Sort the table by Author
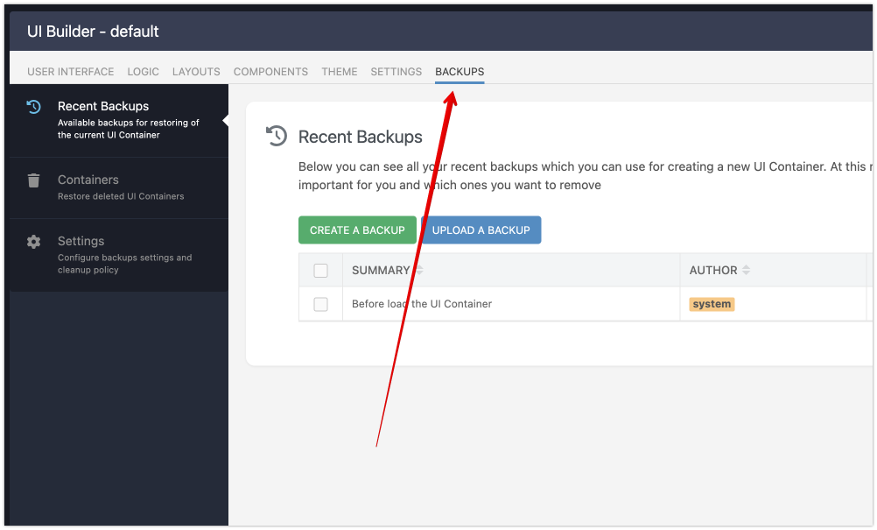This screenshot has width=877, height=530. pyautogui.click(x=746, y=271)
